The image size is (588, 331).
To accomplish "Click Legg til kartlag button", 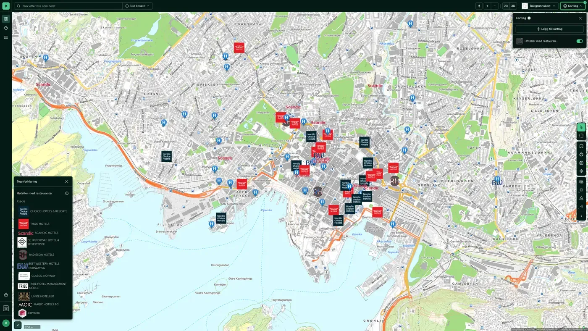I will pos(549,29).
